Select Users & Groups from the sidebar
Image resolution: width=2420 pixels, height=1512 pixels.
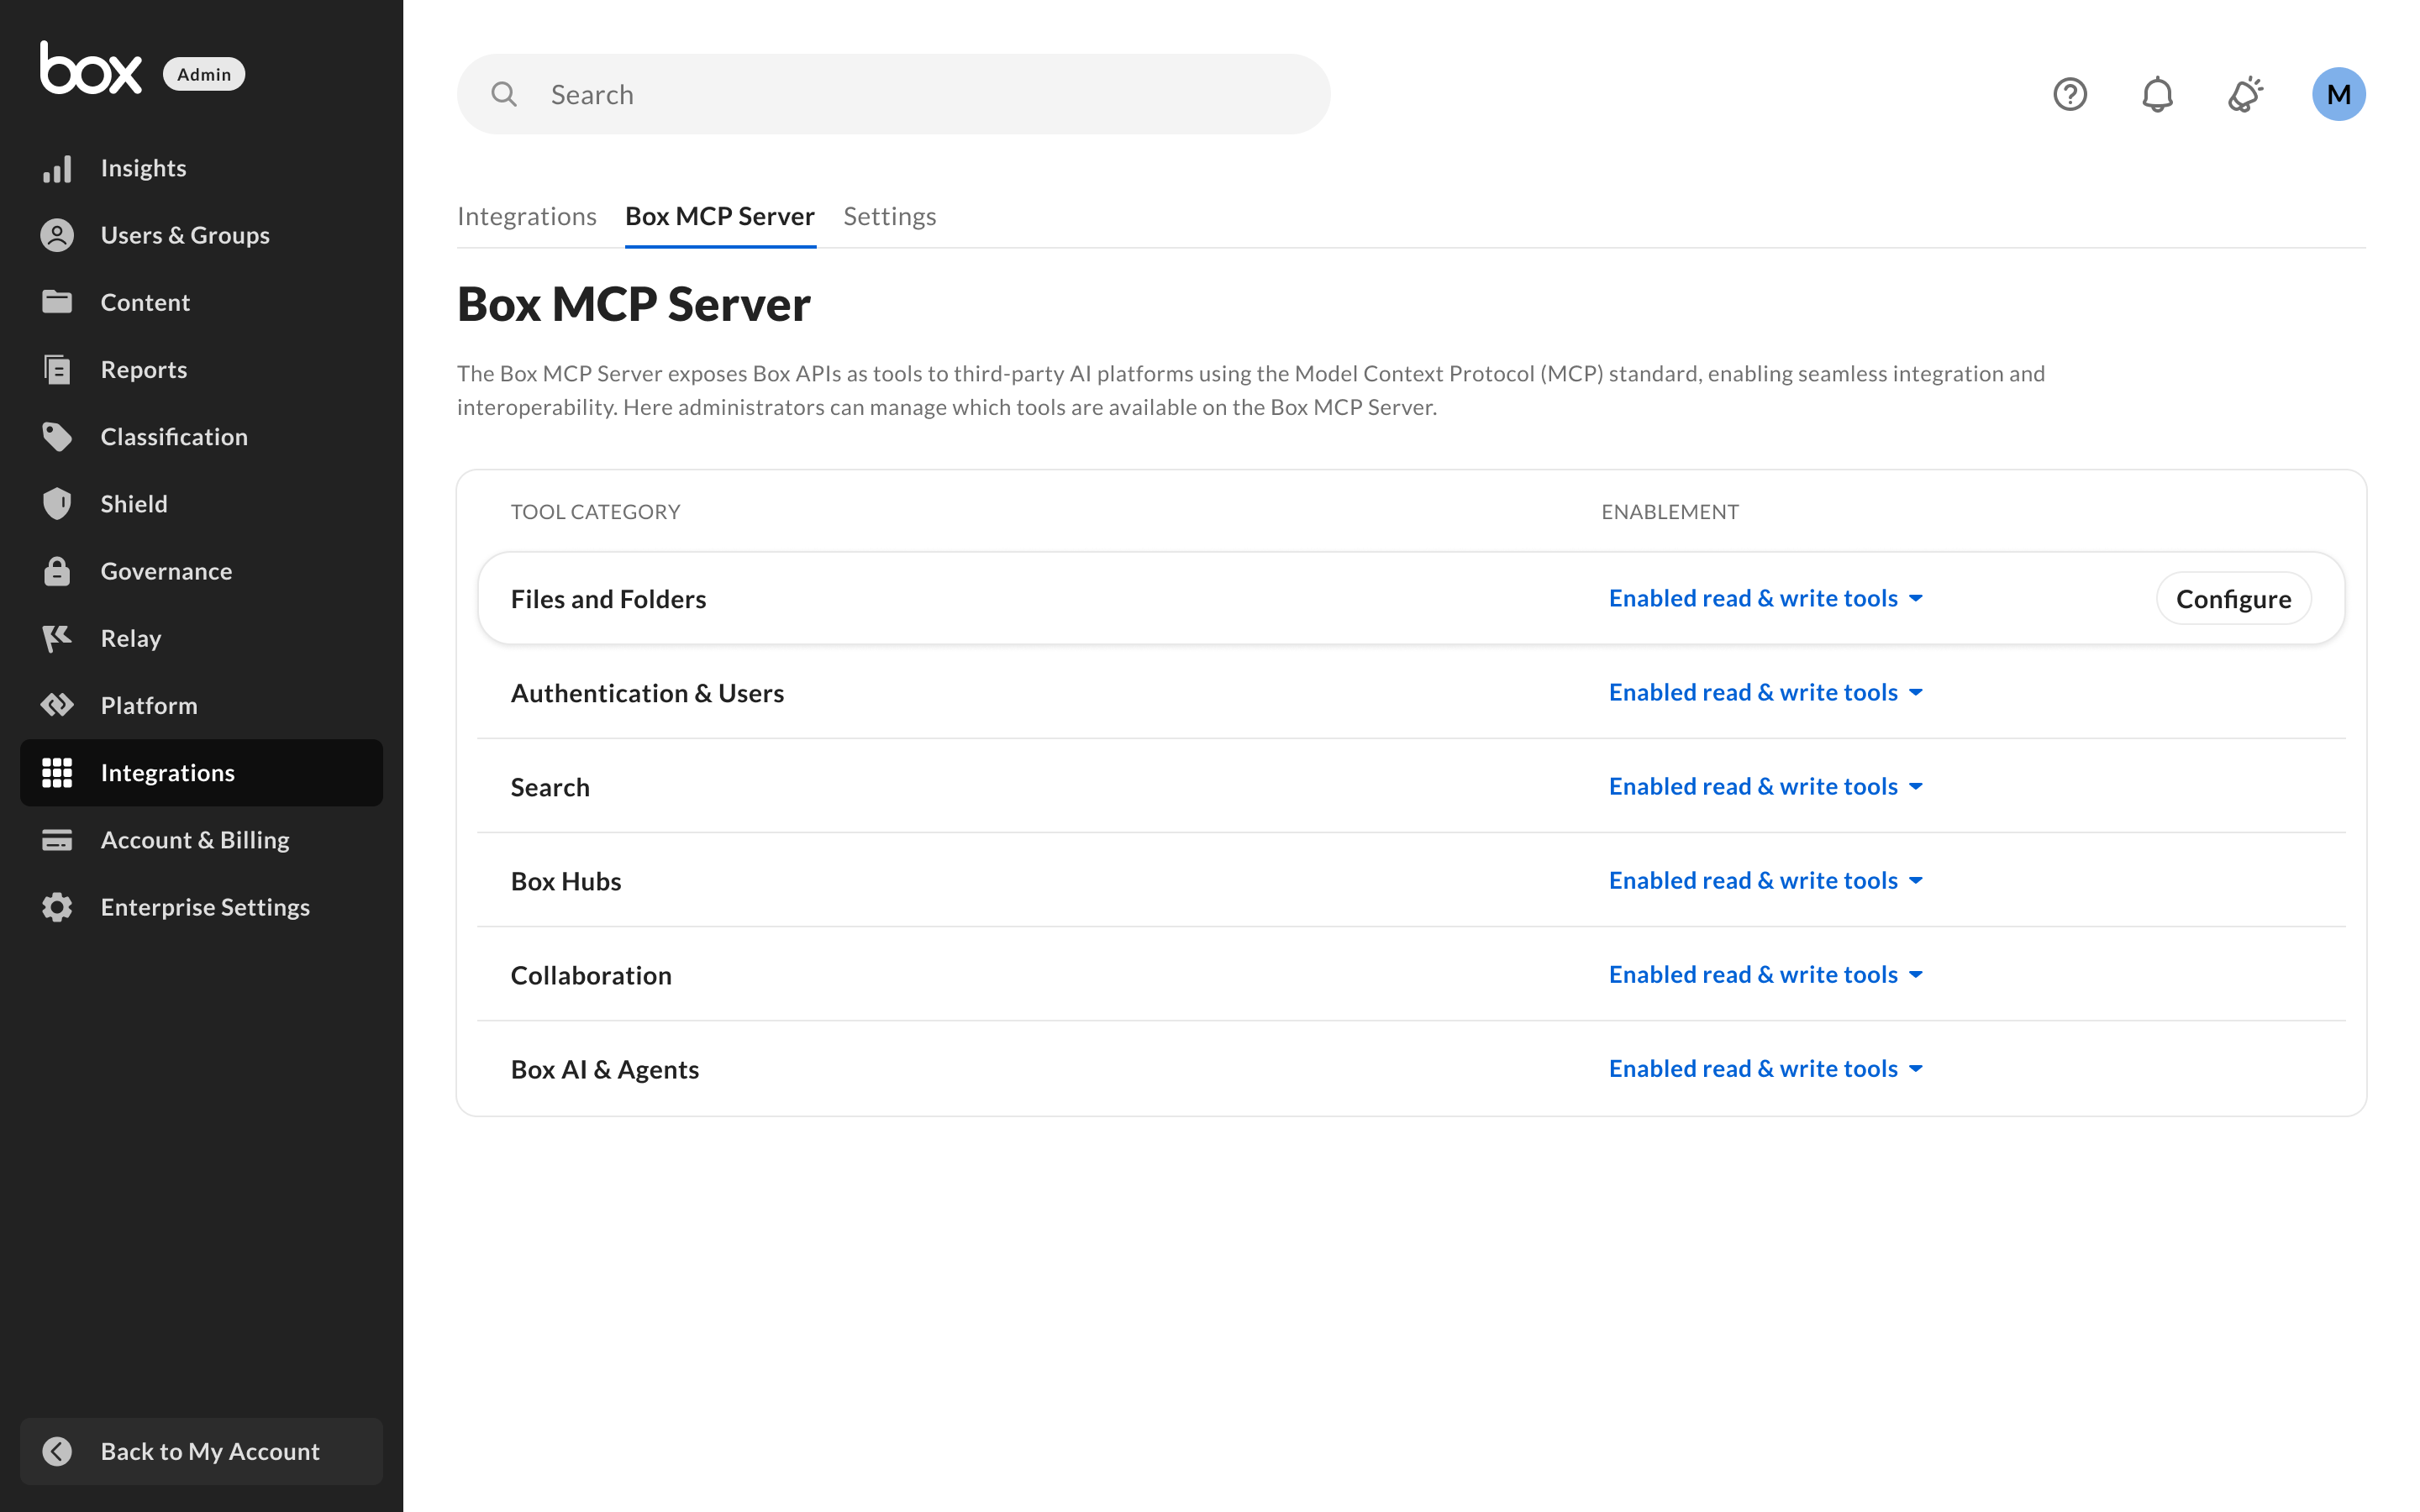pos(184,234)
